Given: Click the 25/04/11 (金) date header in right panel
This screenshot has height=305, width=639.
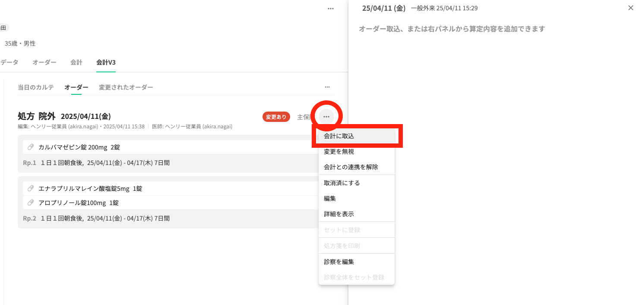Looking at the screenshot, I should click(384, 8).
